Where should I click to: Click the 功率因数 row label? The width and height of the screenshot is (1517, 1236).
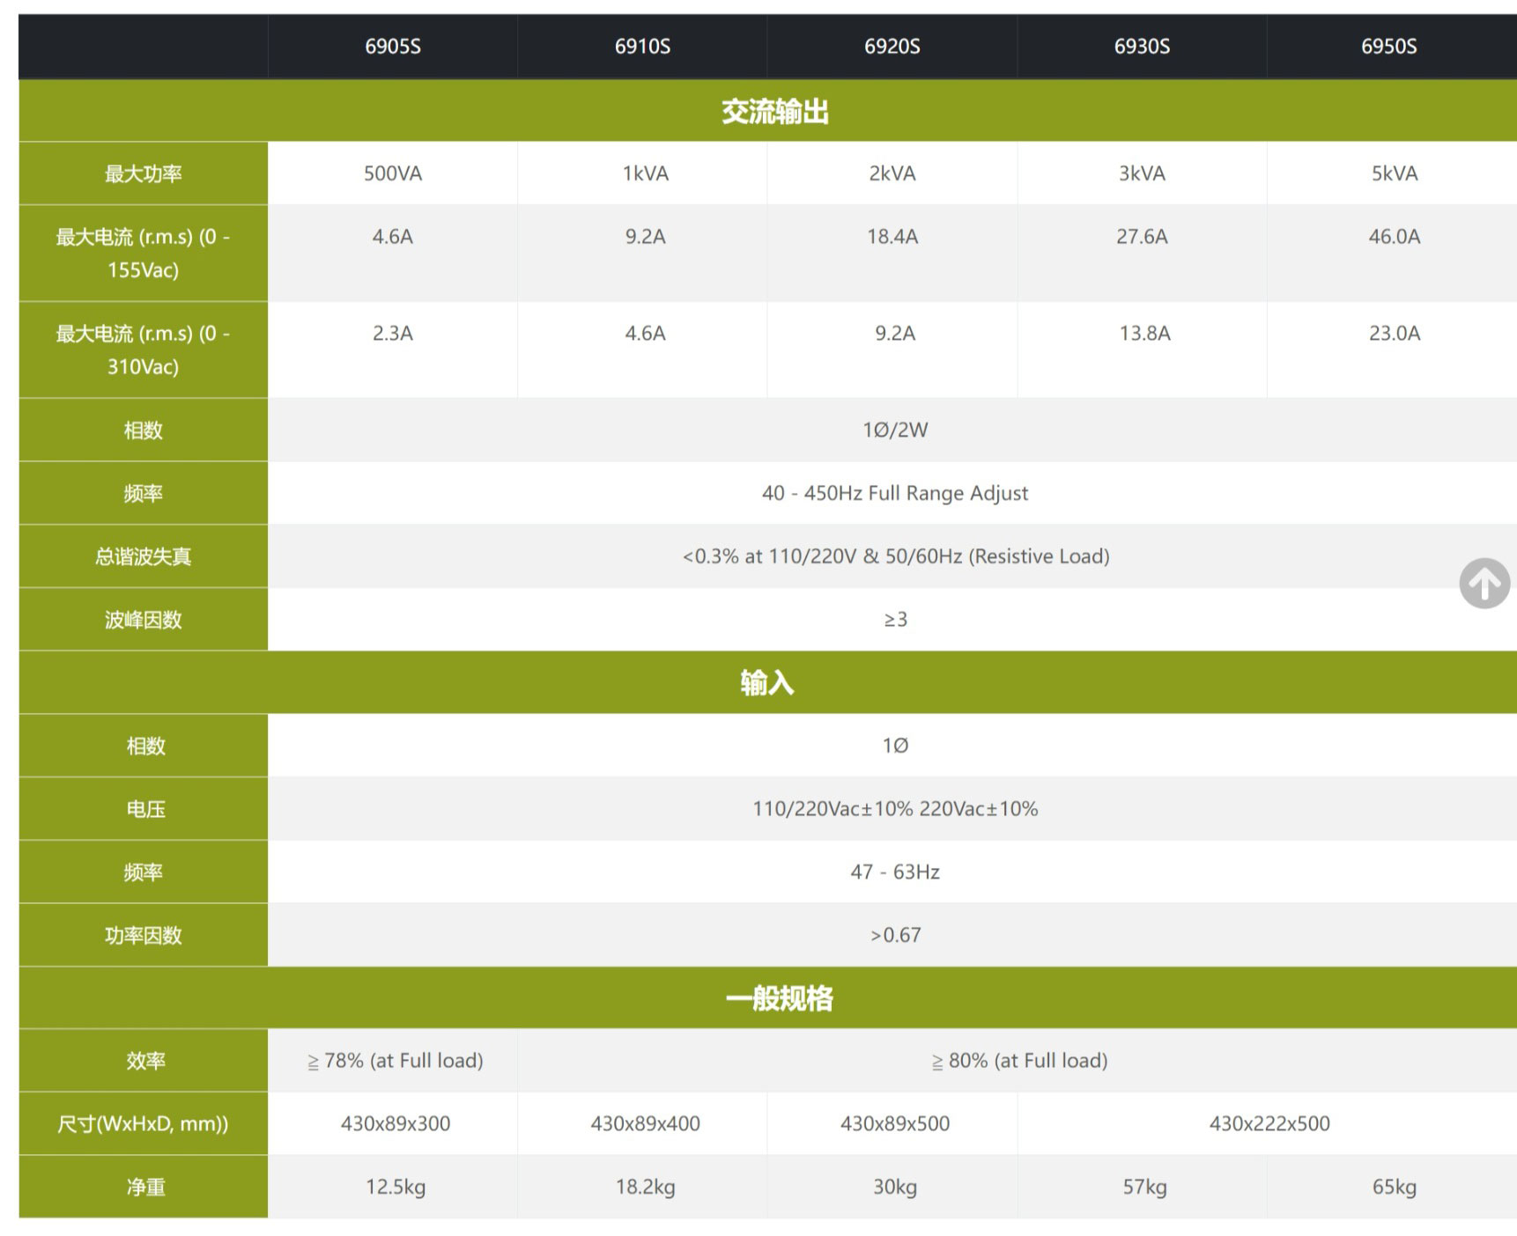pyautogui.click(x=144, y=936)
